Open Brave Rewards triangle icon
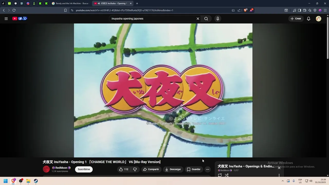Screen dimensions: 329x185 click(x=251, y=10)
